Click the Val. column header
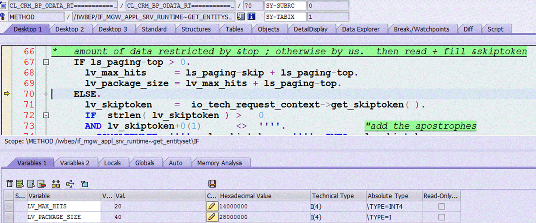Screen dimensions: 536x223 click(x=160, y=196)
